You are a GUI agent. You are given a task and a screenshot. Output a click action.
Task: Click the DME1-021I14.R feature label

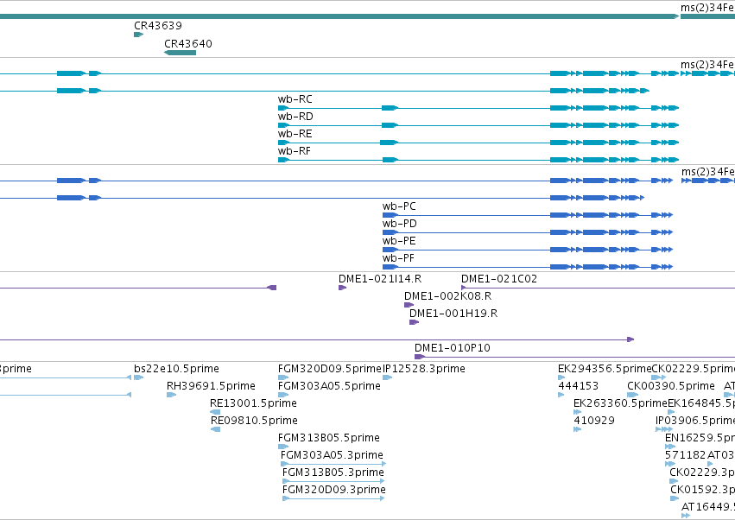pos(380,279)
